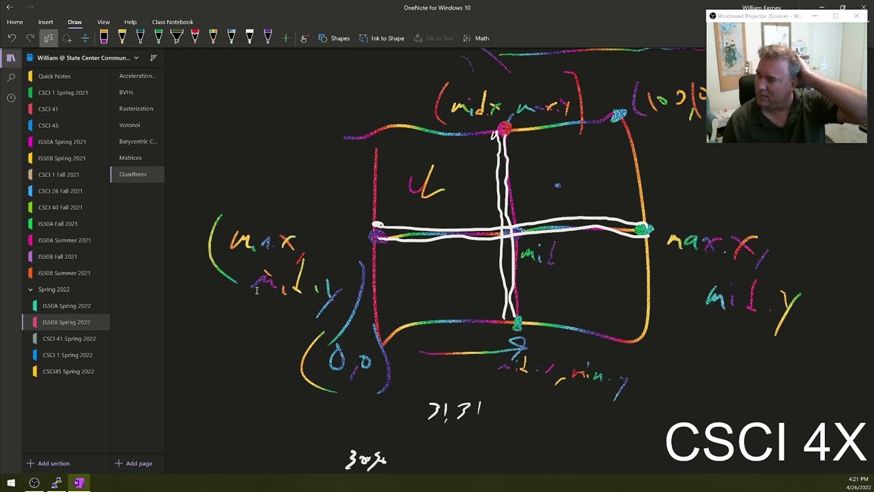Open IS50B Spring 2021 section
This screenshot has width=874, height=492.
point(66,158)
